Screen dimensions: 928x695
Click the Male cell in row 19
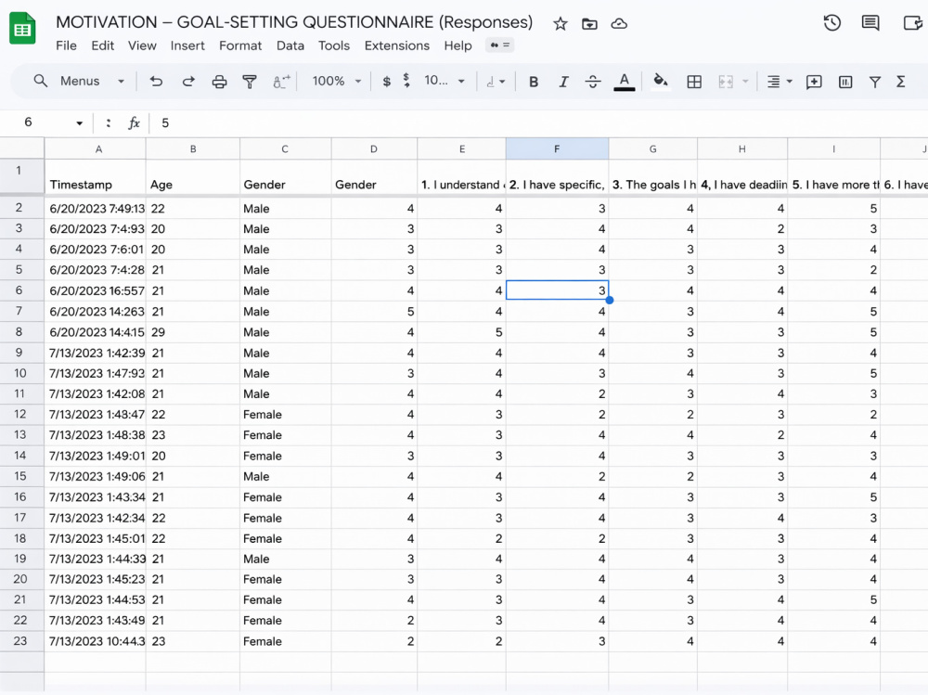pos(285,559)
